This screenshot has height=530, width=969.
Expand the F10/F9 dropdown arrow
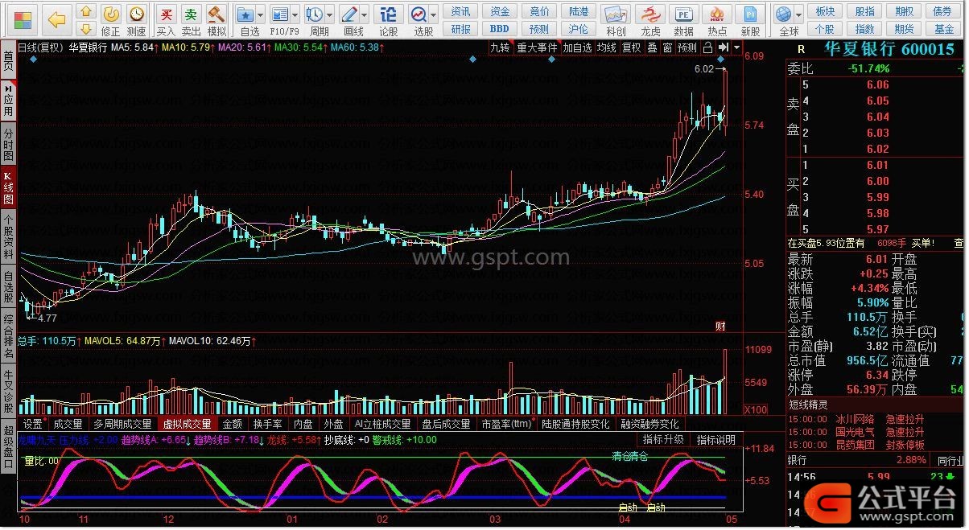295,14
